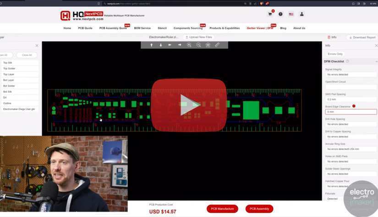Toggle the Top Silk layer
The width and height of the screenshot is (378, 217).
19,63
